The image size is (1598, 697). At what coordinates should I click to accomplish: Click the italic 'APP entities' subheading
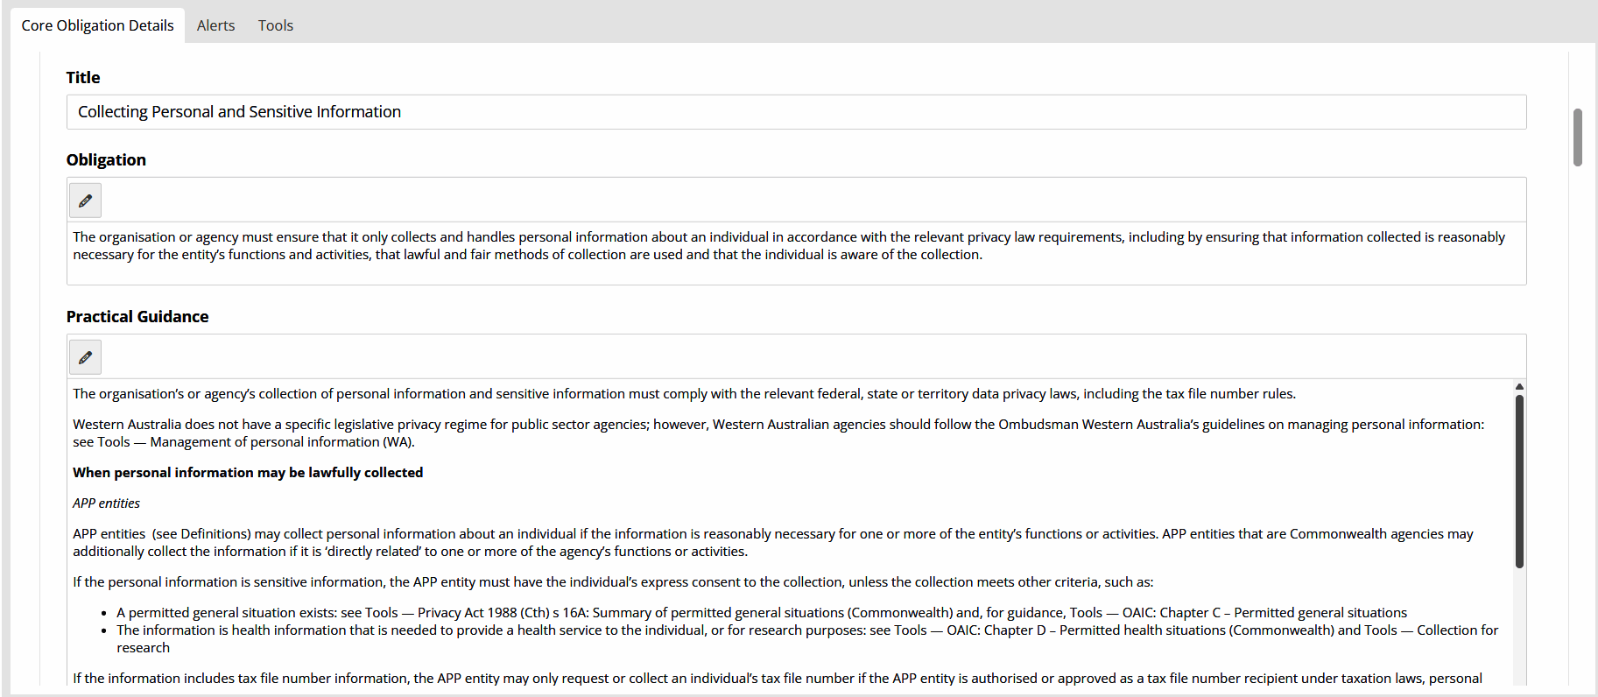coord(106,503)
